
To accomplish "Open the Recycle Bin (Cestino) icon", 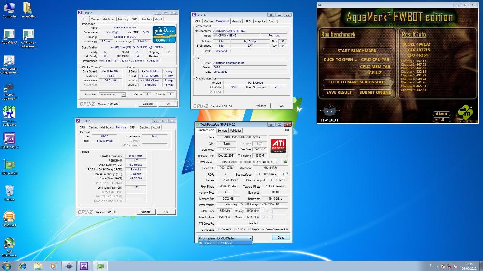I will click(9, 193).
